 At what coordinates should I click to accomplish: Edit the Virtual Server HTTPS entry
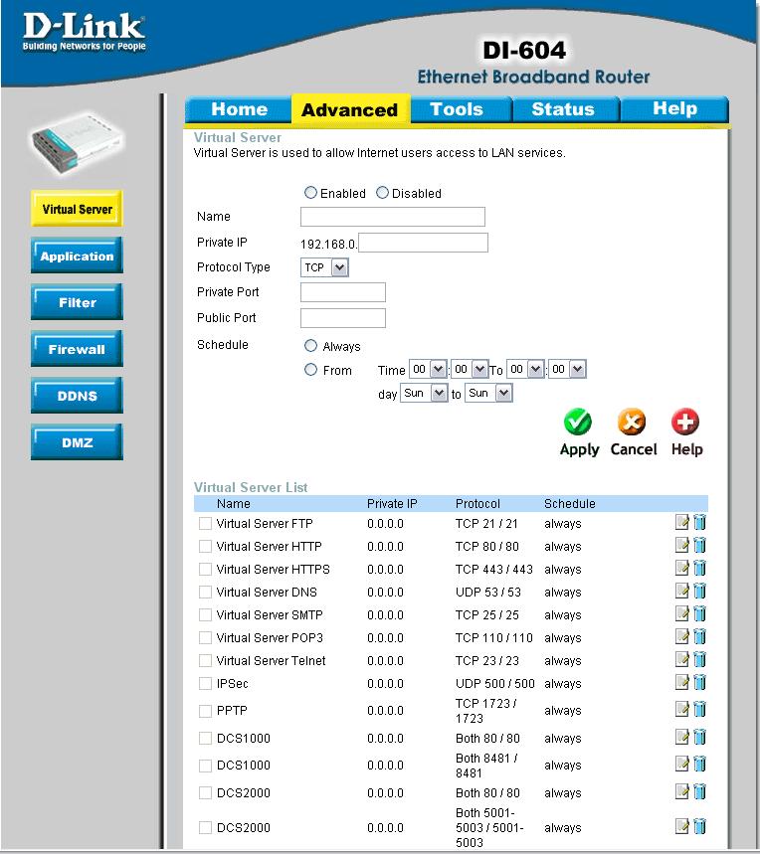(682, 568)
